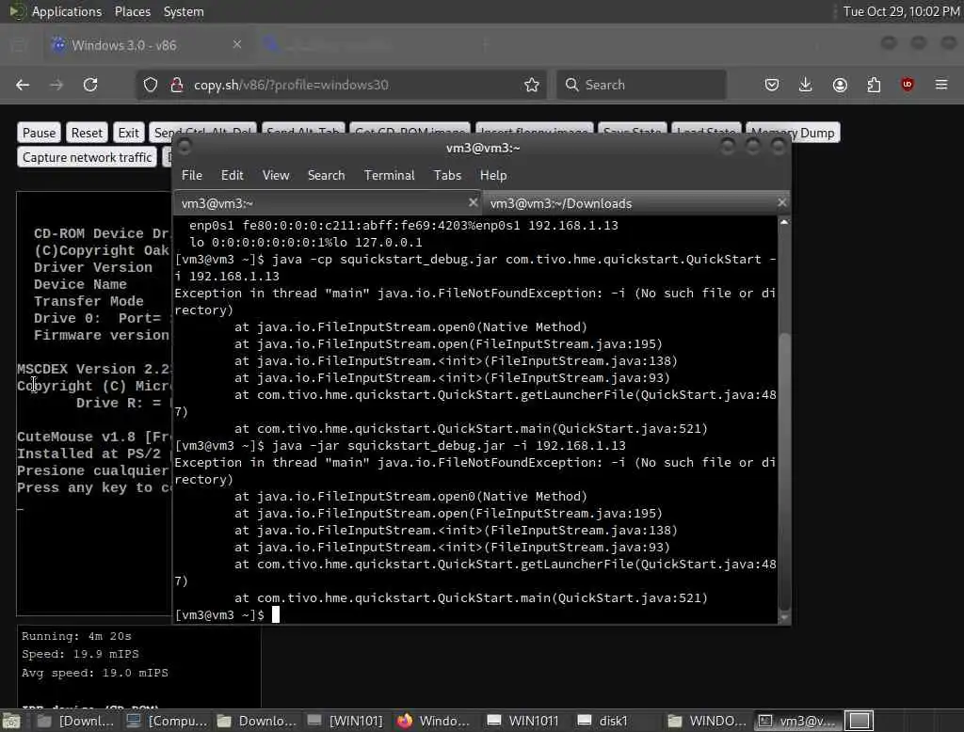Click terminal scrollbar down arrow

784,617
